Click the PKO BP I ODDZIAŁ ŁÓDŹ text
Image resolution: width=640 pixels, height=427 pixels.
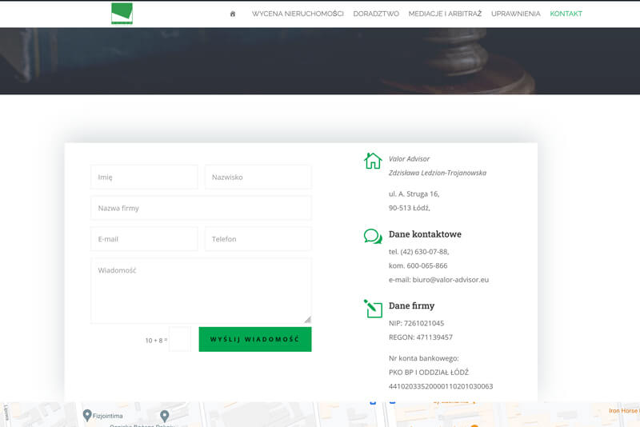429,373
